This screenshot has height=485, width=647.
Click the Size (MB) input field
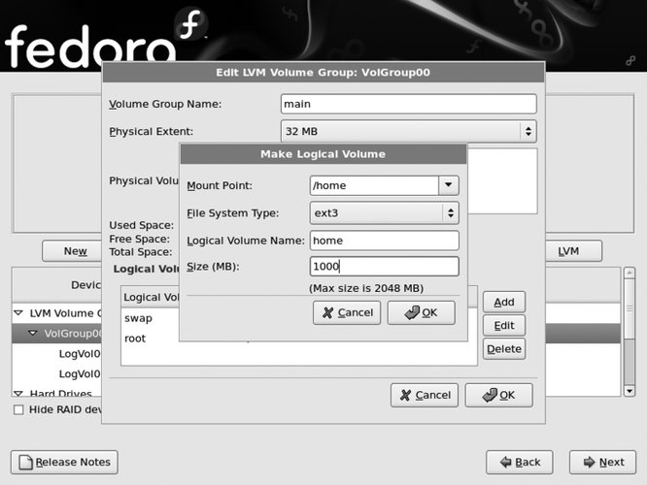tap(384, 267)
